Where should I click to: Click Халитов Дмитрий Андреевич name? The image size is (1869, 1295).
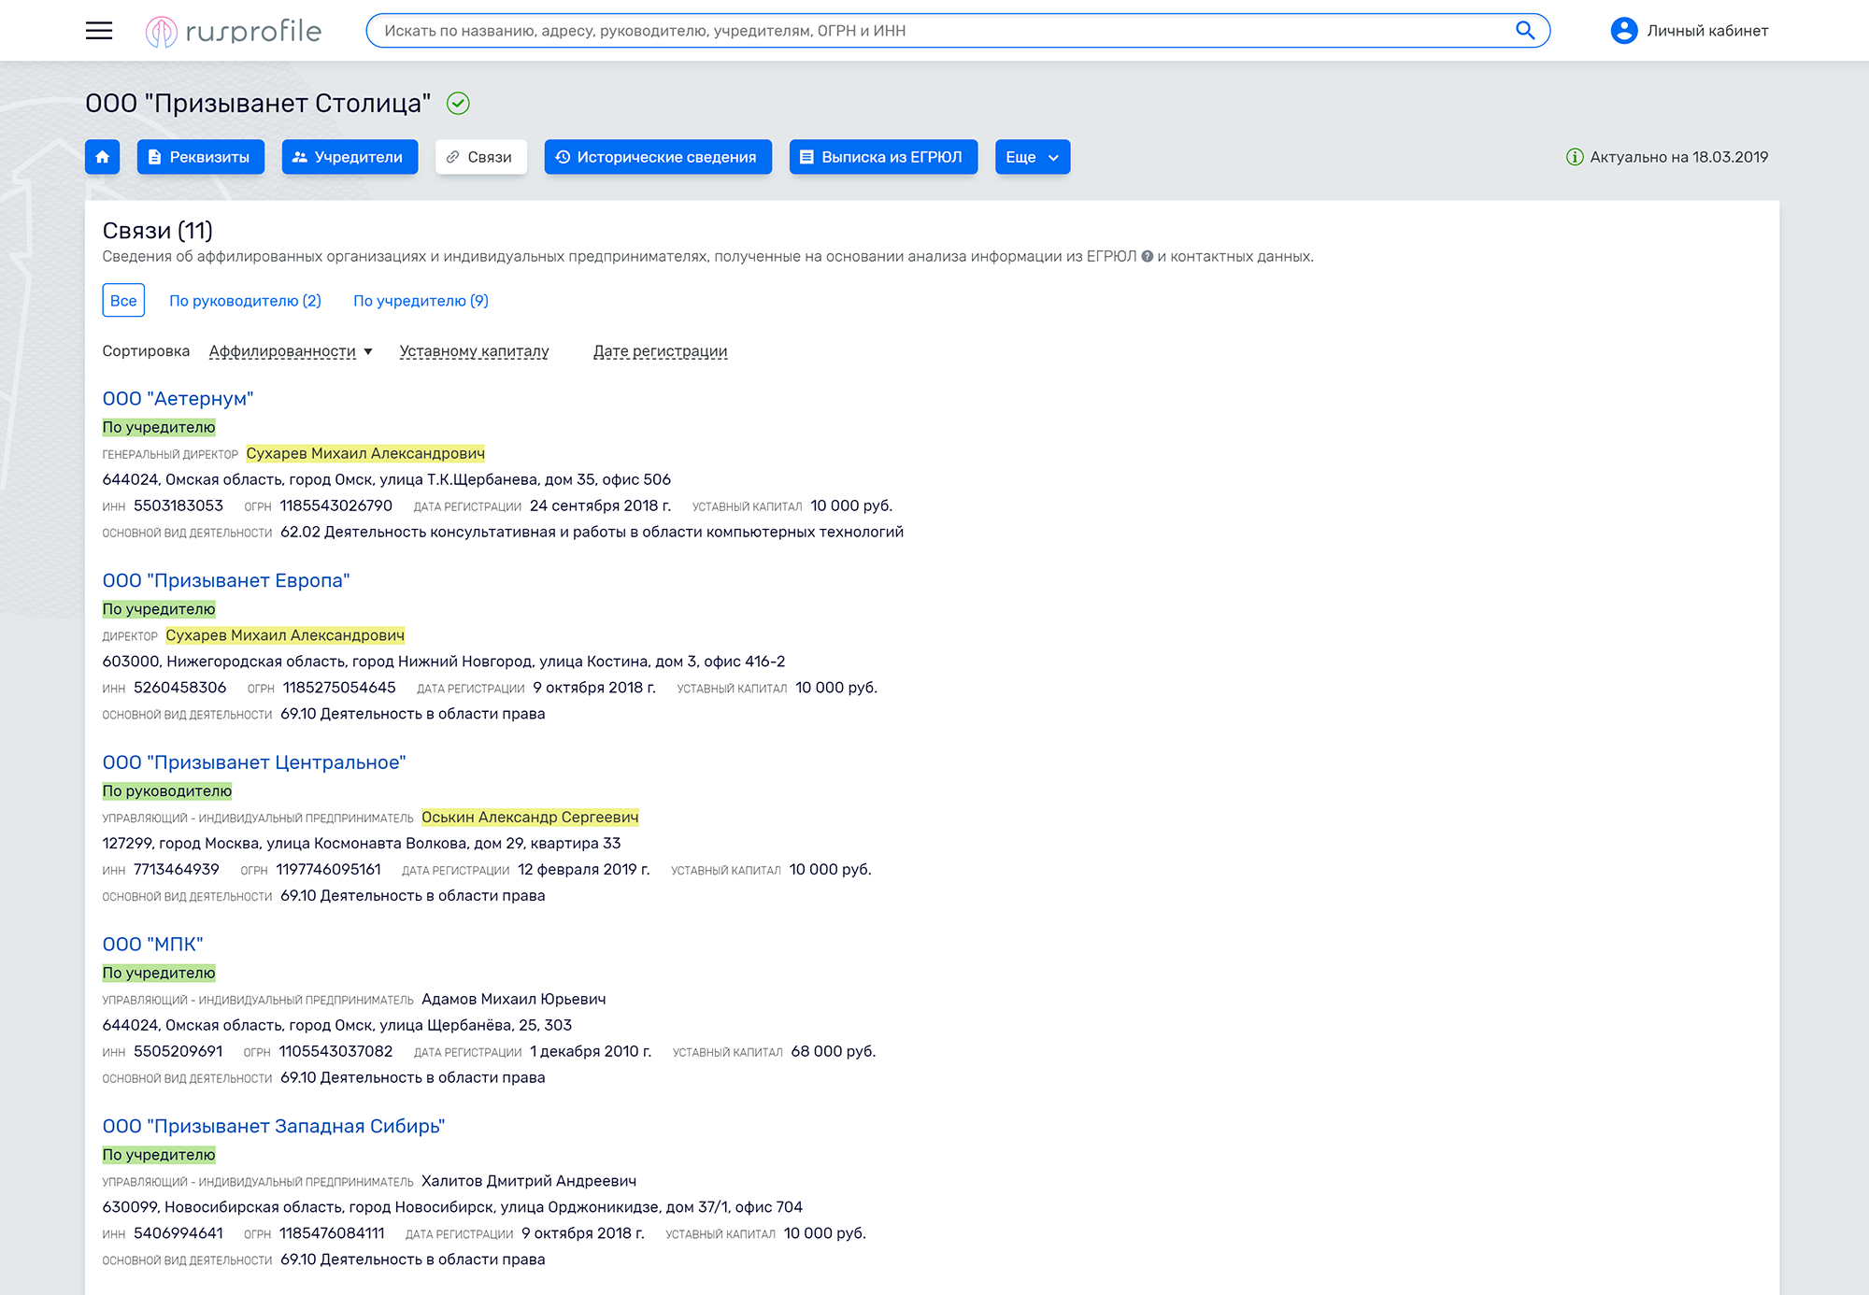coord(529,1181)
